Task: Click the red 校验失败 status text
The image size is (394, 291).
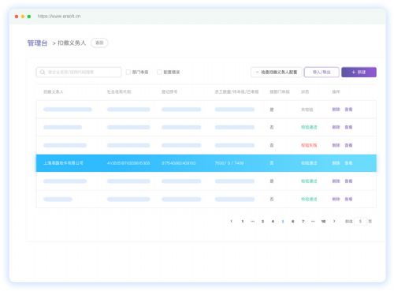Action: [309, 145]
